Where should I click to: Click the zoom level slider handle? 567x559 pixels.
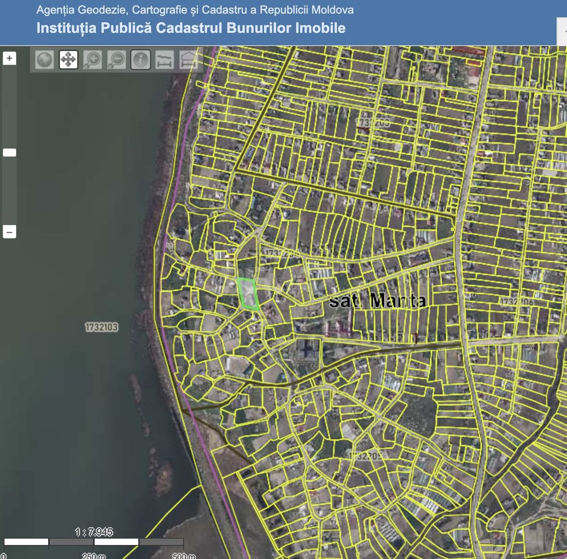click(x=9, y=153)
